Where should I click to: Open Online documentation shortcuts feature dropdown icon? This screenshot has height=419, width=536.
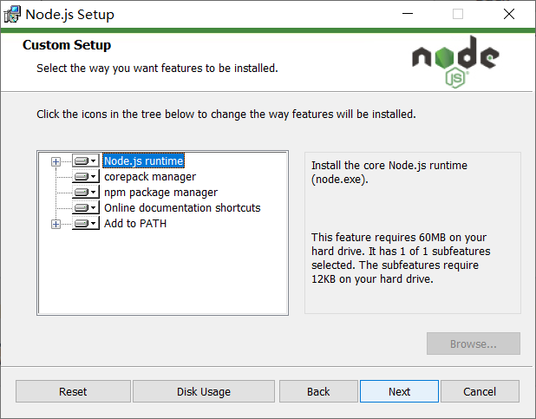(x=86, y=207)
